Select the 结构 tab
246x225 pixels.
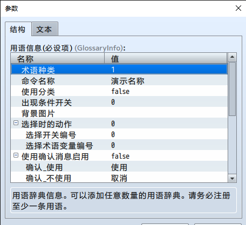pos(18,29)
